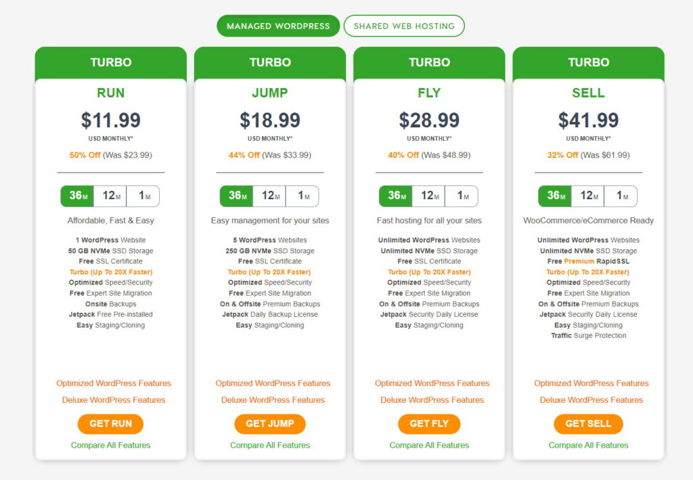Select 12 month billing for the Run plan
693x480 pixels.
point(110,196)
